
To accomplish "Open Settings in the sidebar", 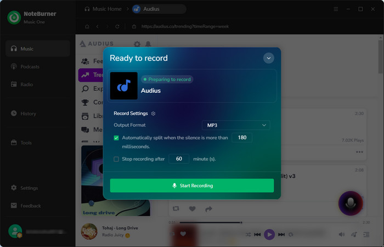I will [x=38, y=188].
